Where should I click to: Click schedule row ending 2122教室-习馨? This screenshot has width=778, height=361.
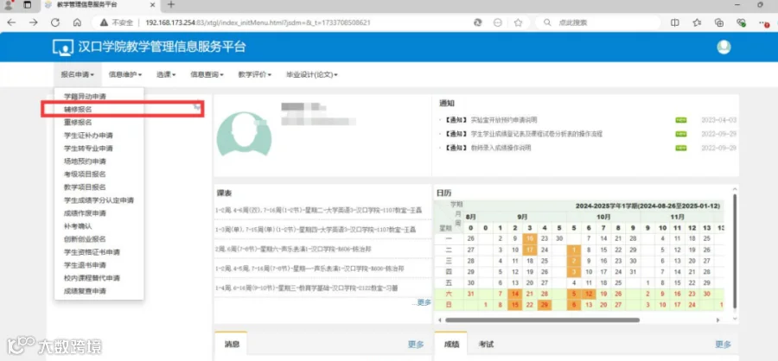[x=307, y=288]
